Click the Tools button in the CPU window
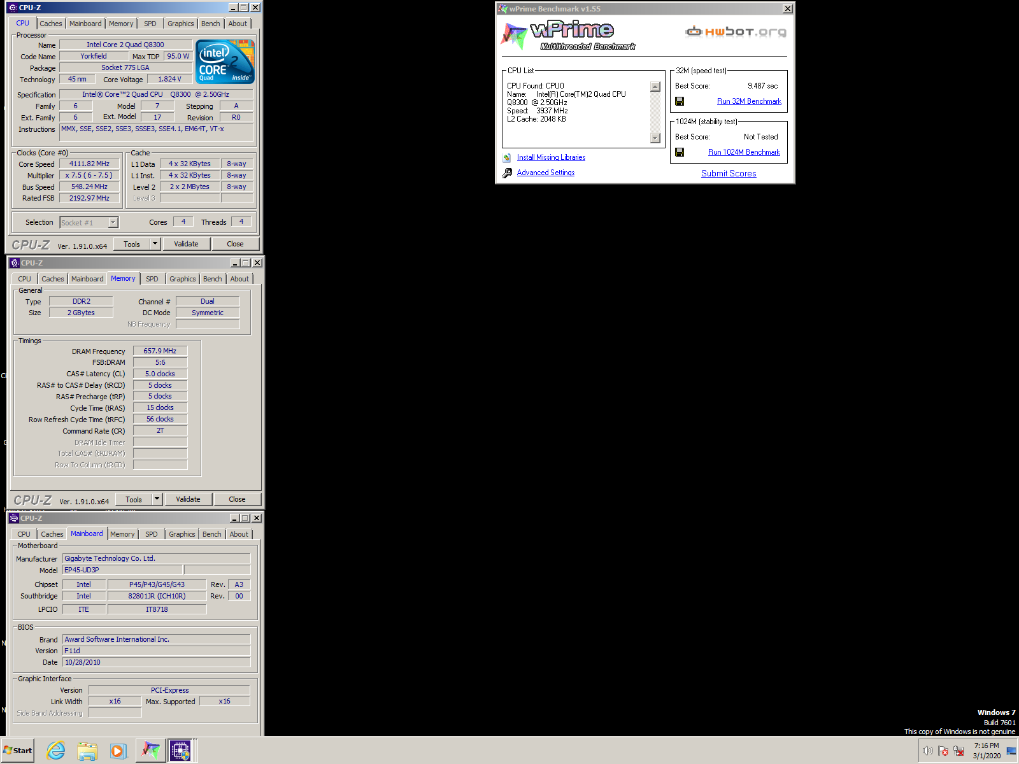 (132, 244)
